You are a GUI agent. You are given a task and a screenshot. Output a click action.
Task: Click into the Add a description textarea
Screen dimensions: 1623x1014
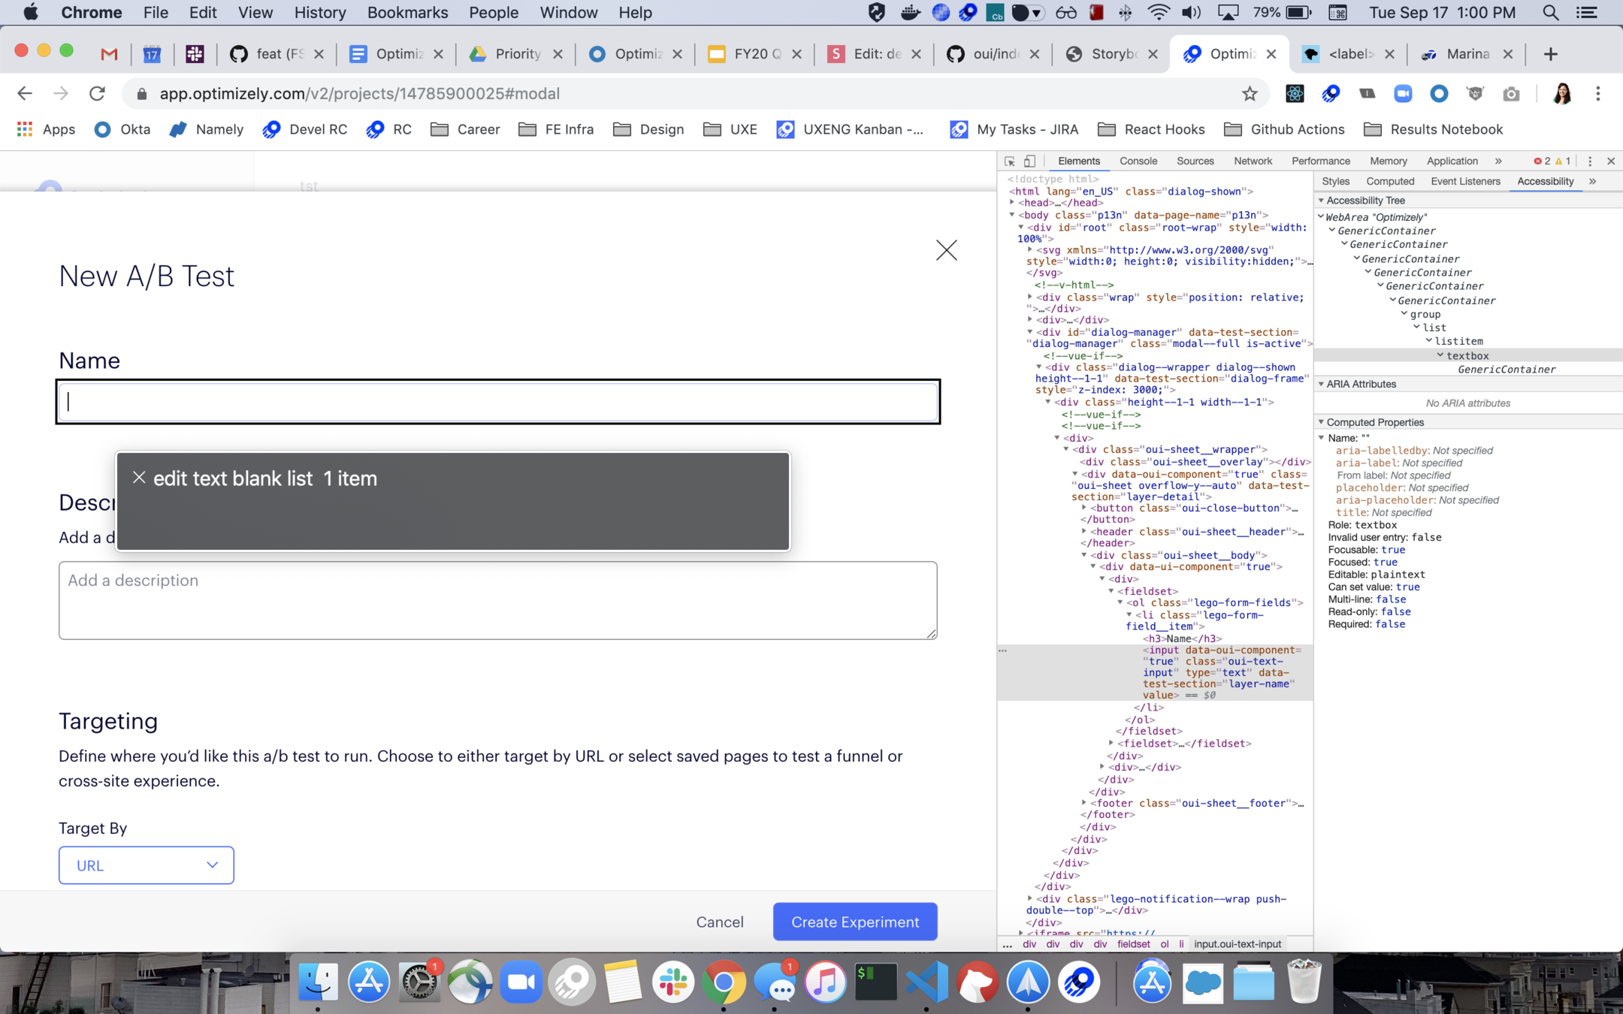tap(497, 600)
